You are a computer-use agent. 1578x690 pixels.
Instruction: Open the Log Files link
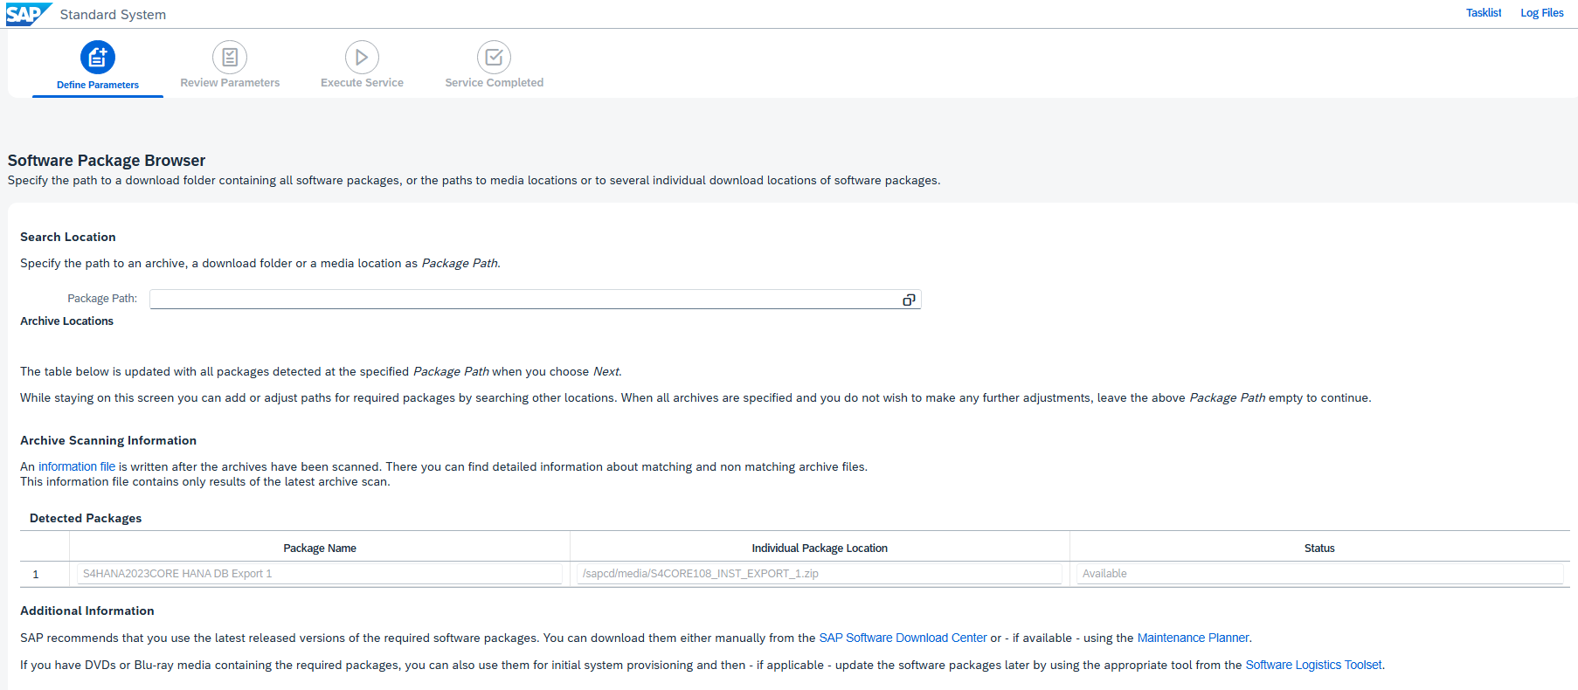click(1542, 13)
